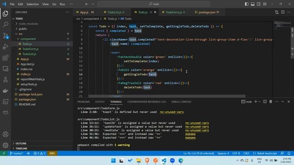
Task: Expand the TIMELINE section
Action: coord(21,148)
